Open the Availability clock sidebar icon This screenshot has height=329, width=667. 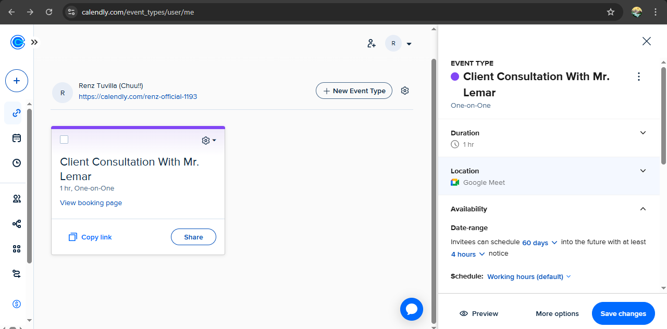(17, 163)
